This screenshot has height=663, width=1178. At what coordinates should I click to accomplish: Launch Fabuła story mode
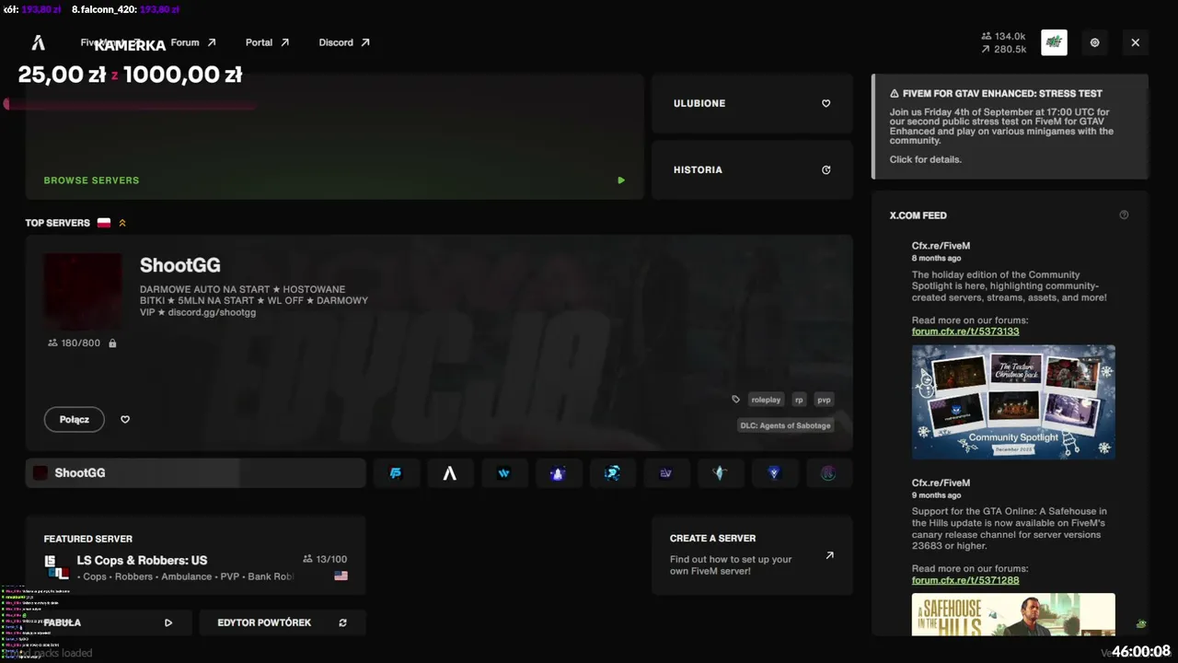pyautogui.click(x=109, y=622)
